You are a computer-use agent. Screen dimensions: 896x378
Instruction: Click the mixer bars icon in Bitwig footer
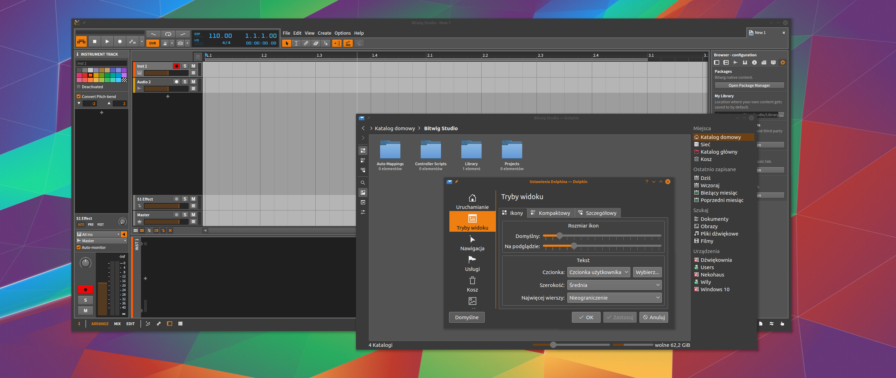coord(181,324)
